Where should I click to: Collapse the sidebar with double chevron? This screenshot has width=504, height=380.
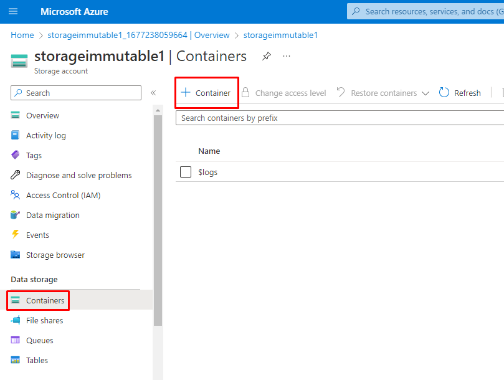tap(153, 93)
